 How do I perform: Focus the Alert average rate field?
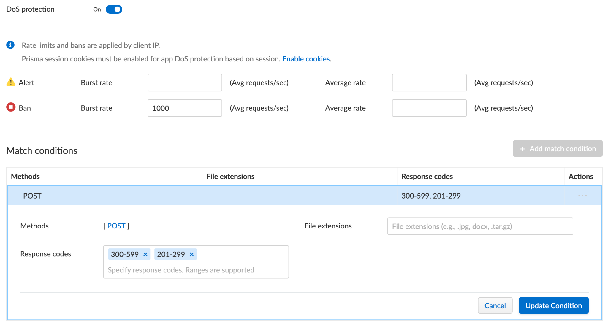pyautogui.click(x=429, y=82)
